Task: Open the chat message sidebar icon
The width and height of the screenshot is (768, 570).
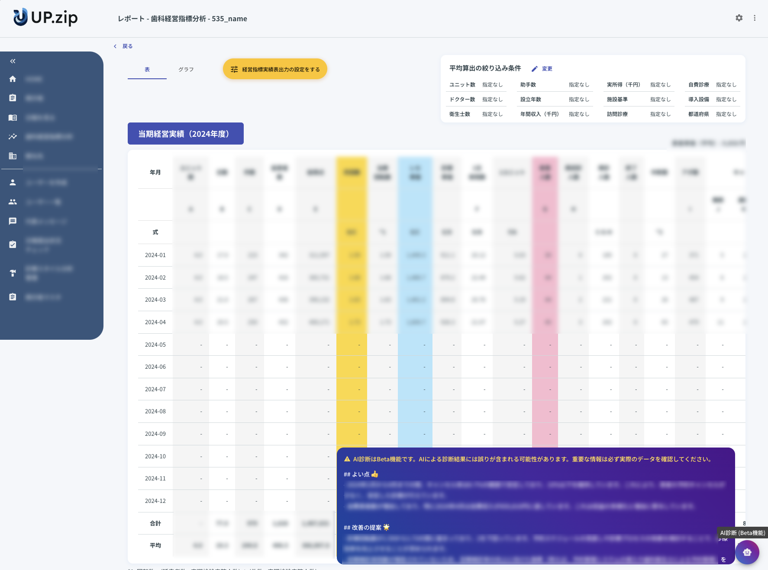Action: [x=13, y=221]
